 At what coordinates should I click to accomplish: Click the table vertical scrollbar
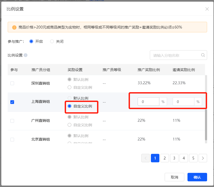coord(206,124)
